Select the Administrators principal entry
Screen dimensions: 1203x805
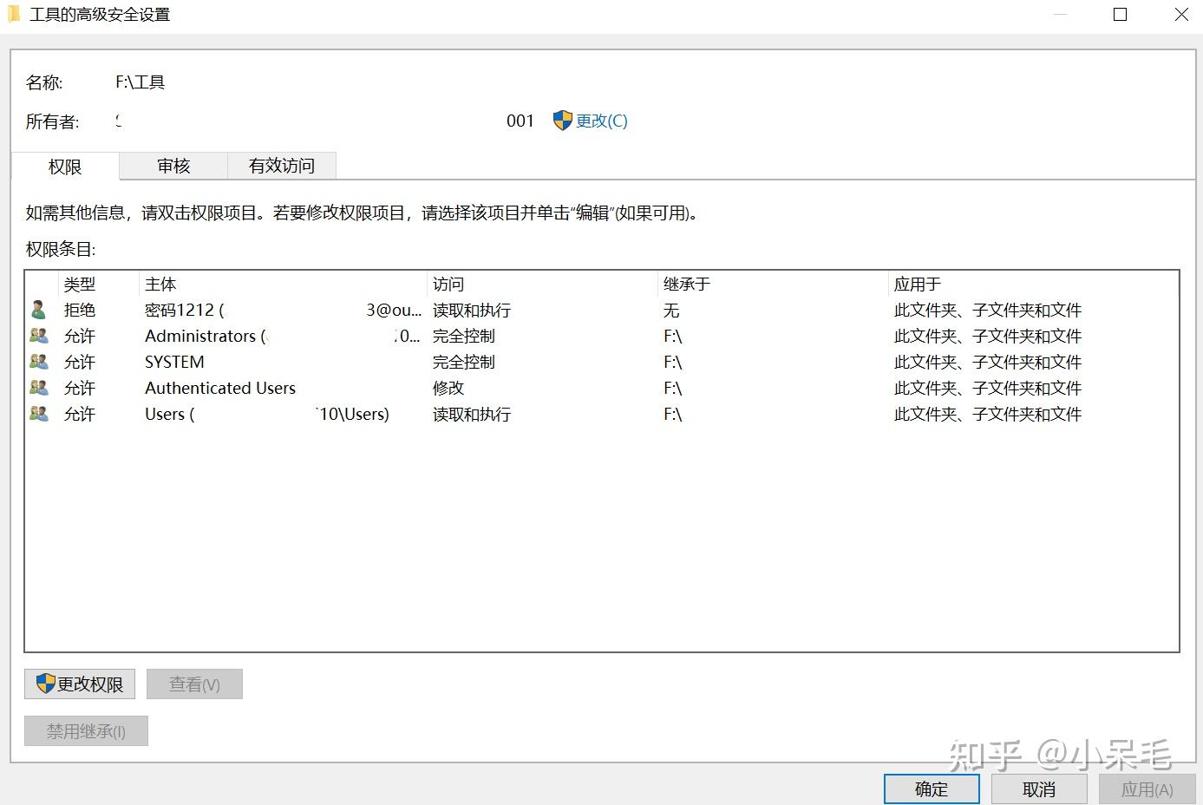click(283, 336)
